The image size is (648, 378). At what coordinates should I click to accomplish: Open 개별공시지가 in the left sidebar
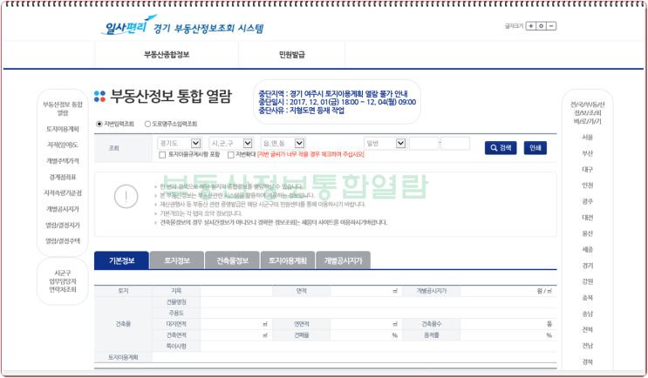coord(63,209)
